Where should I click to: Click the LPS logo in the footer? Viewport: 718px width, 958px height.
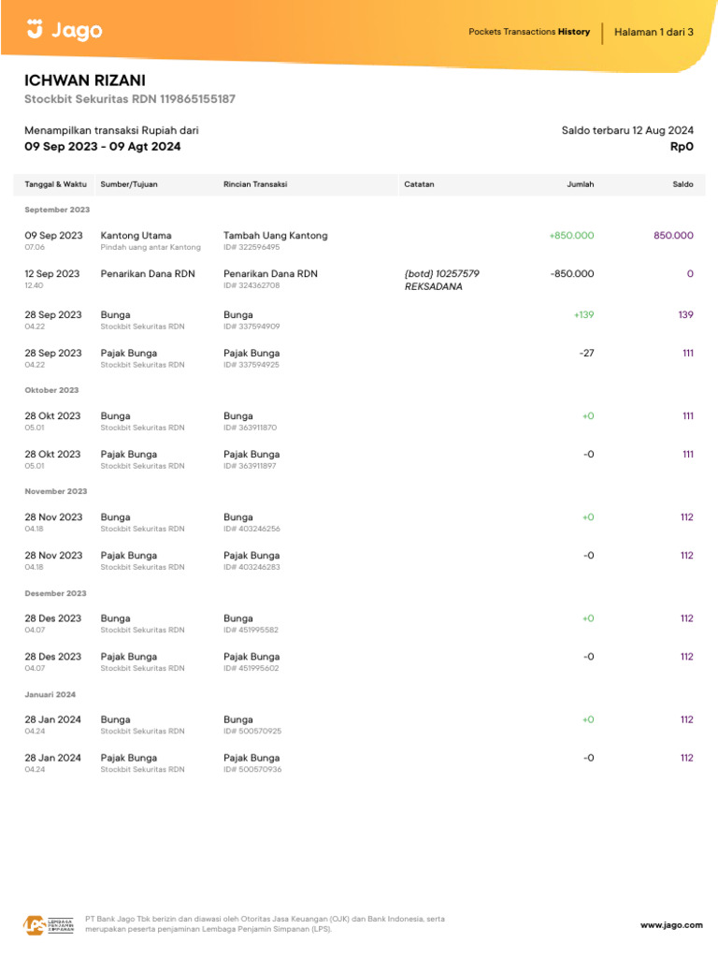coord(49,924)
